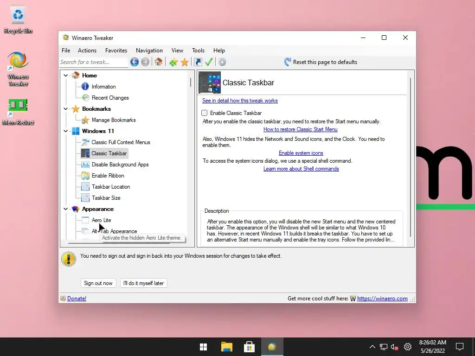Viewport: 475px width, 356px height.
Task: Open File Explorer from the taskbar
Action: tap(226, 347)
